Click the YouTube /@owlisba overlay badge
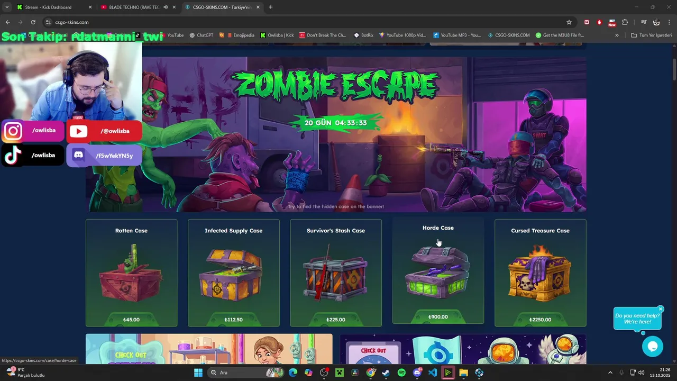This screenshot has height=381, width=677. [105, 131]
